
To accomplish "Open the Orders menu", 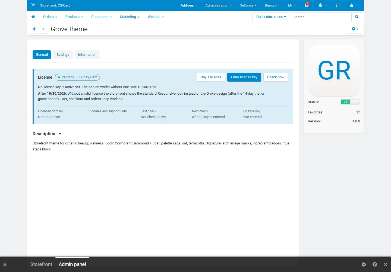I will point(50,17).
